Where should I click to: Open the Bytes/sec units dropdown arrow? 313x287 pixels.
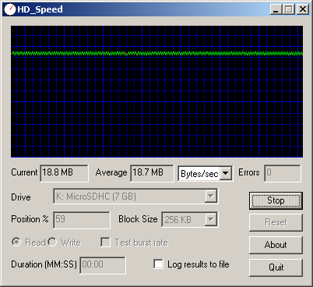(x=226, y=173)
